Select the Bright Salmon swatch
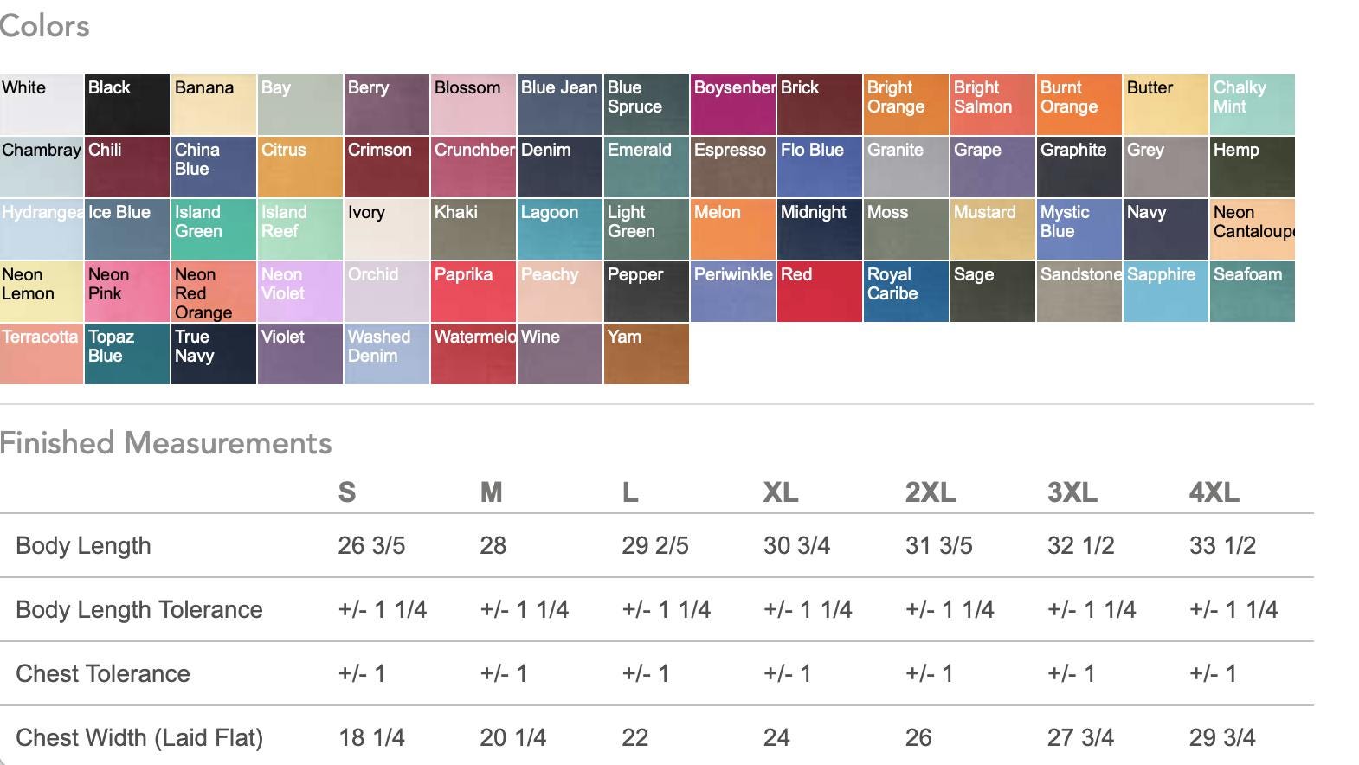Viewport: 1359px width, 765px height. [992, 105]
